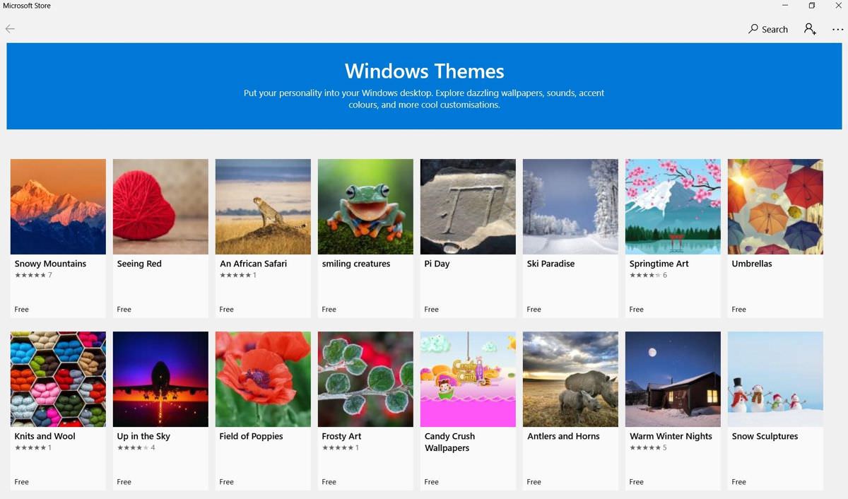Open Umbrellas theme thumbnail
This screenshot has height=499, width=848.
point(775,206)
